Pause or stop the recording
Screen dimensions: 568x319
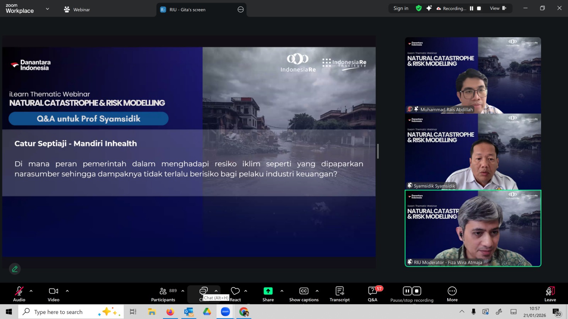(x=412, y=294)
